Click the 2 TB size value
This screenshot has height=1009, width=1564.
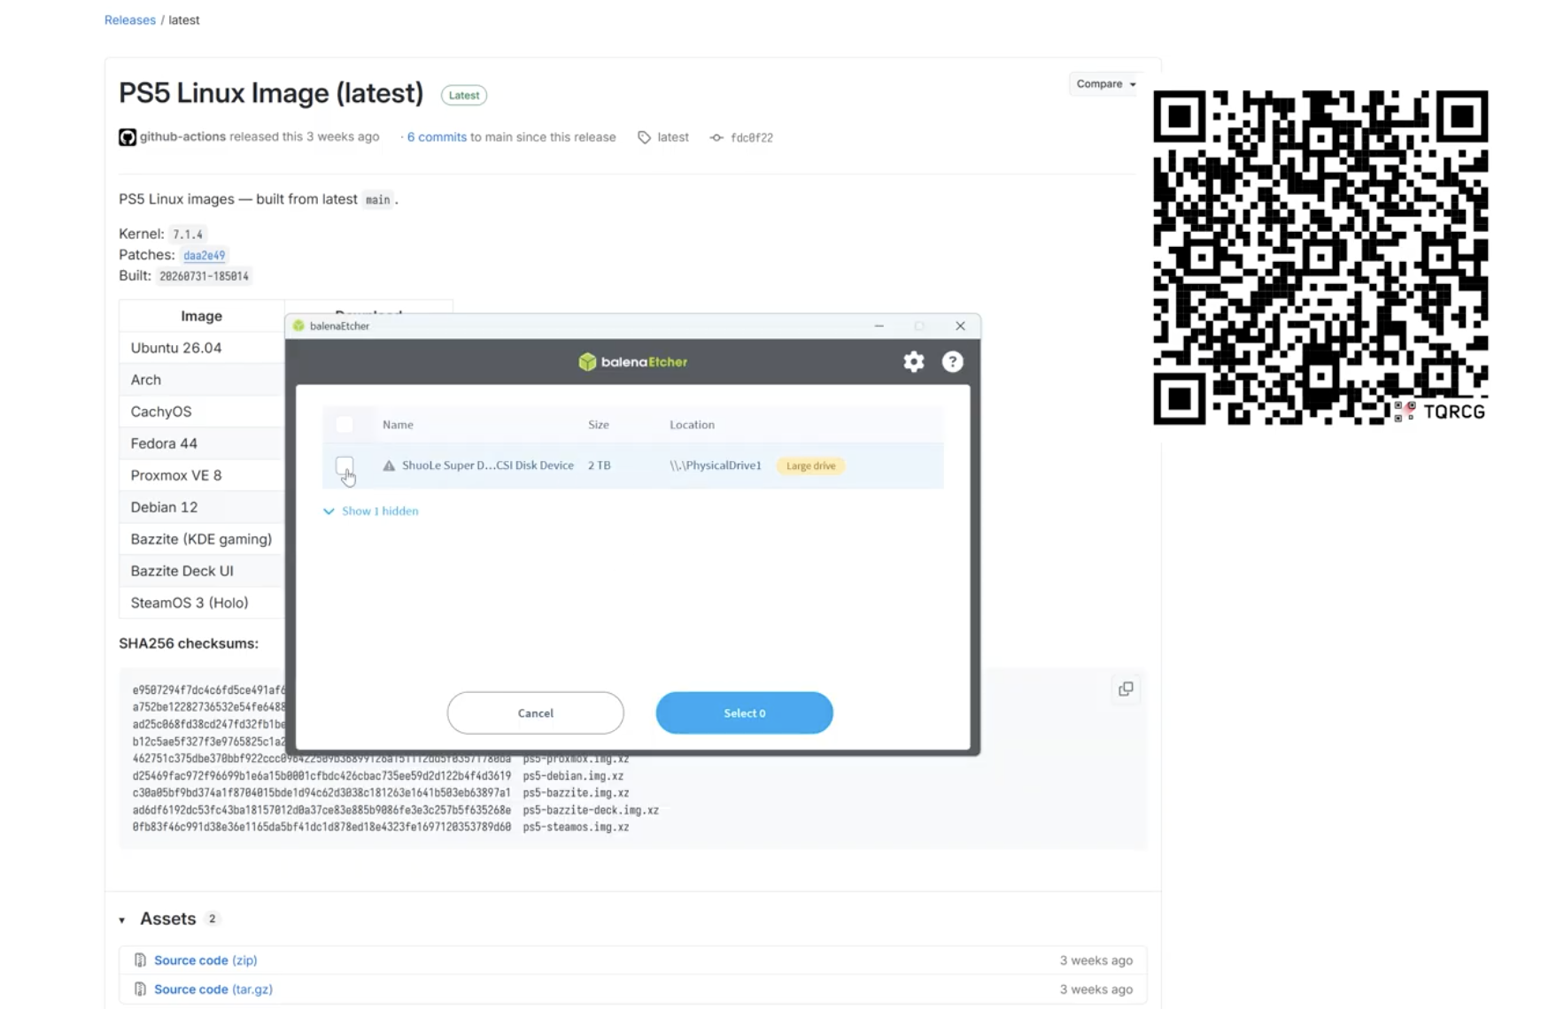click(600, 466)
